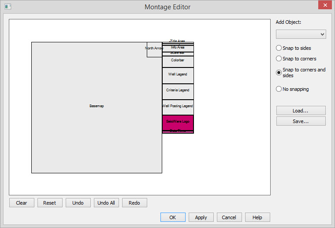The image size is (335, 228).
Task: Select the Well Legend box
Action: tap(178, 75)
